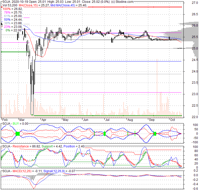The width and height of the screenshot is (199, 190).
Task: Click the 23.0 price axis label
Action: click(195, 94)
